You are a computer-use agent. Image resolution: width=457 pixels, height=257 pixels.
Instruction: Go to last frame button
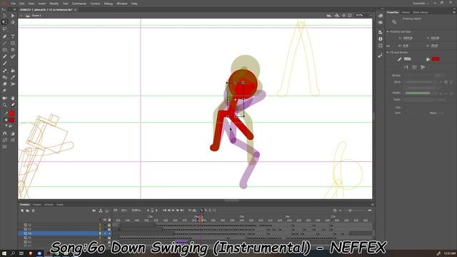(182, 210)
